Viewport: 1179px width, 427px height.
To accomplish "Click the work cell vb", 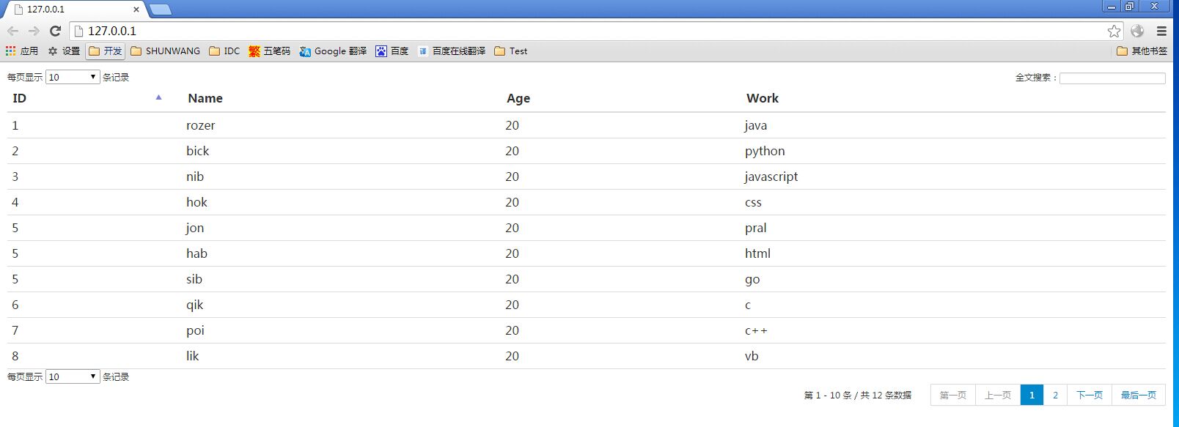I will point(752,356).
